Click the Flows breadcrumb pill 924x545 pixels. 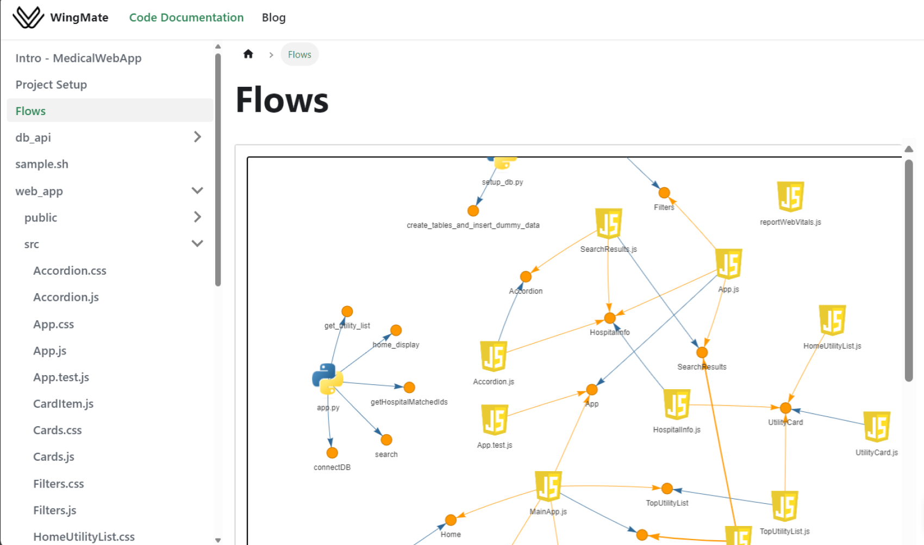click(299, 54)
